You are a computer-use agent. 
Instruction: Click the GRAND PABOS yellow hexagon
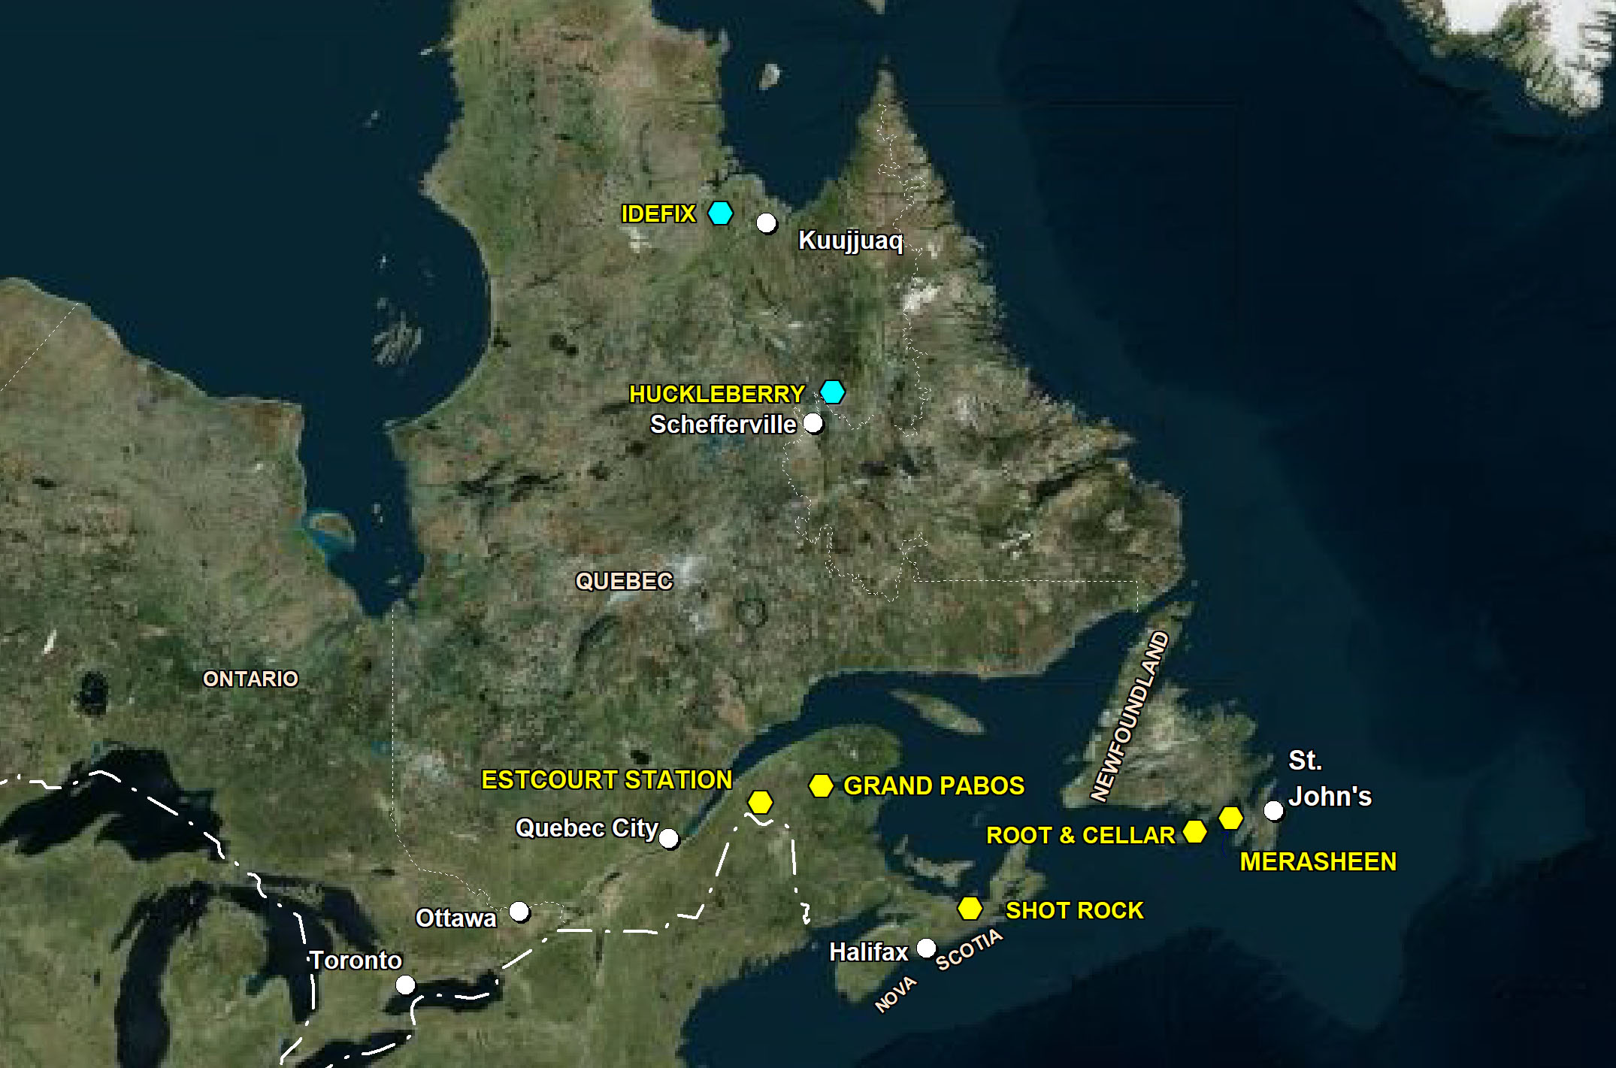tap(820, 787)
